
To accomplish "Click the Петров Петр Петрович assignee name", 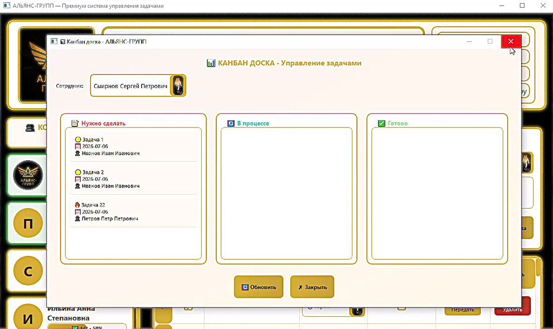I will (x=110, y=219).
